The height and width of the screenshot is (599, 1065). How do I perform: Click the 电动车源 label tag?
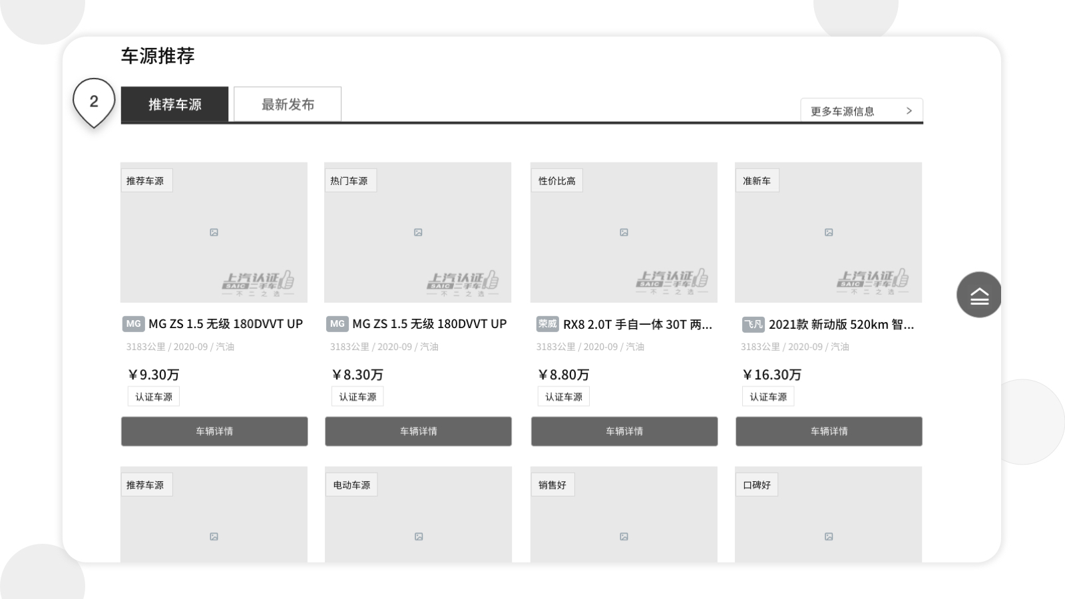point(351,485)
